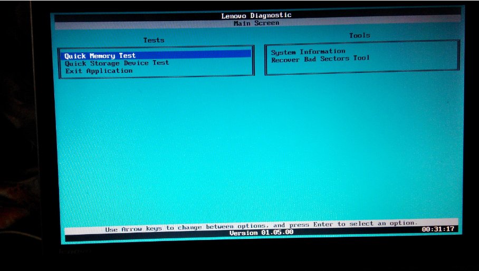Click Exit Application in Tests list
This screenshot has height=271, width=479.
(99, 71)
